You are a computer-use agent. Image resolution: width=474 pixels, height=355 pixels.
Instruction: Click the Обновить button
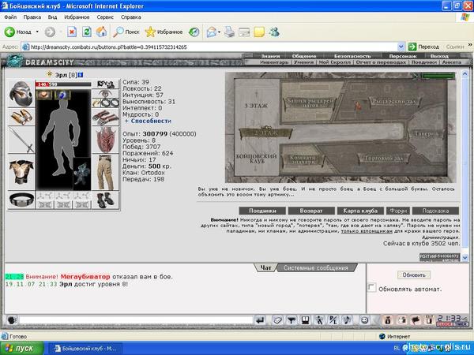click(414, 275)
